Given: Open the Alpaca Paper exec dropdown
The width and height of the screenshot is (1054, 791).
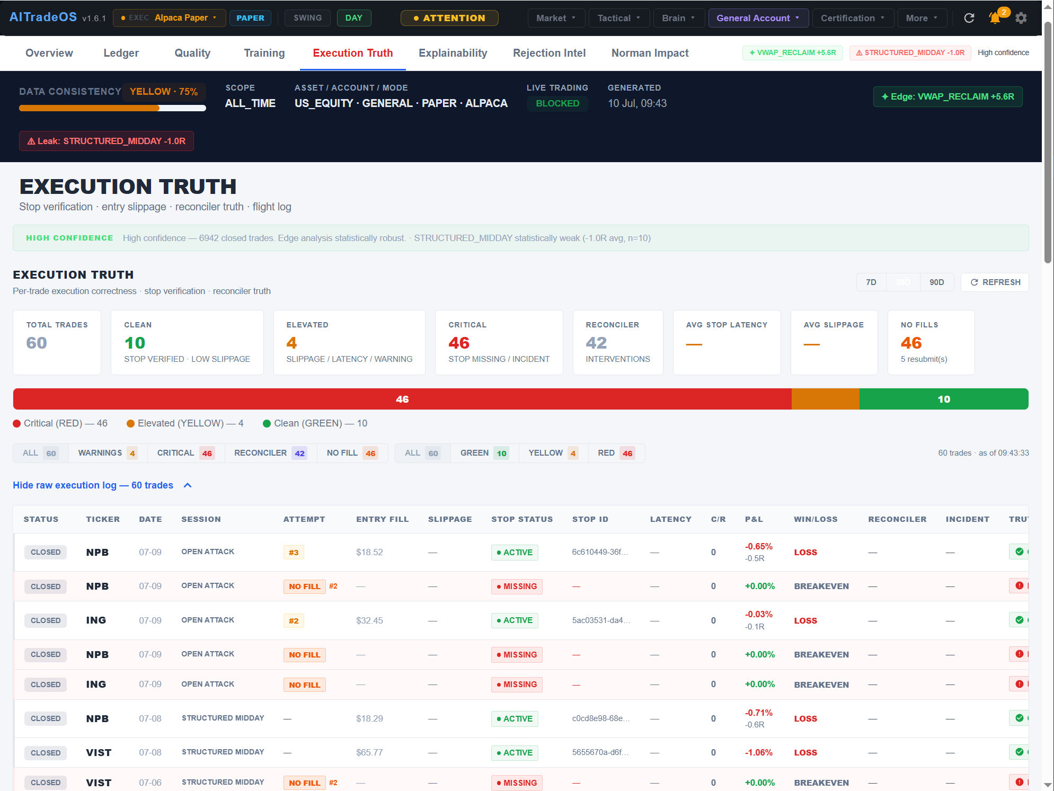Looking at the screenshot, I should 169,18.
